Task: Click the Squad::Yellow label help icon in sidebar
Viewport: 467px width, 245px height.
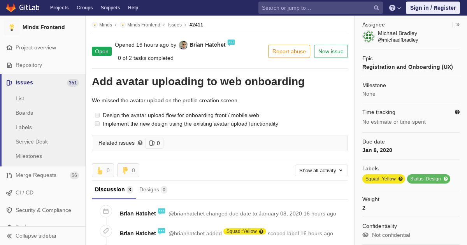Action: click(400, 179)
